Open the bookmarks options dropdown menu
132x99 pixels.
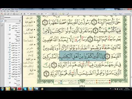(x=6, y=21)
